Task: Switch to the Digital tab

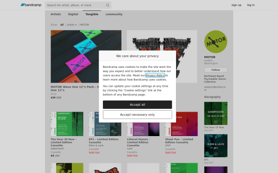Action: 73,14
